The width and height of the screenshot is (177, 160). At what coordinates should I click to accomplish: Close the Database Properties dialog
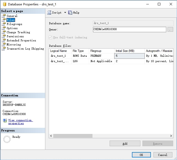(x=171, y=4)
